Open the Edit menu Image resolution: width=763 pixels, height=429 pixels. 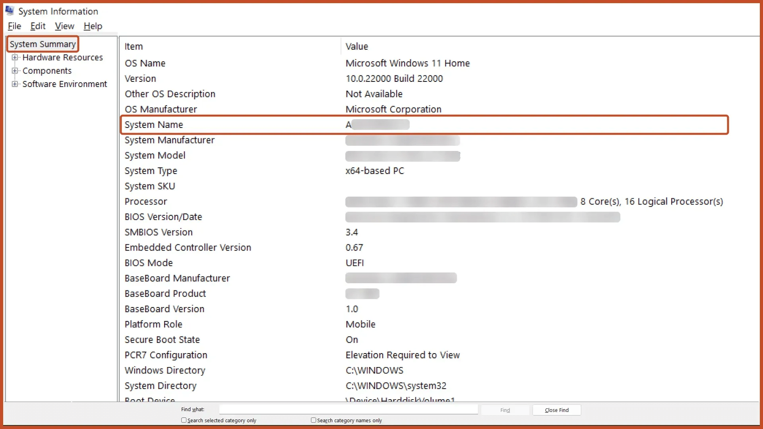(38, 26)
